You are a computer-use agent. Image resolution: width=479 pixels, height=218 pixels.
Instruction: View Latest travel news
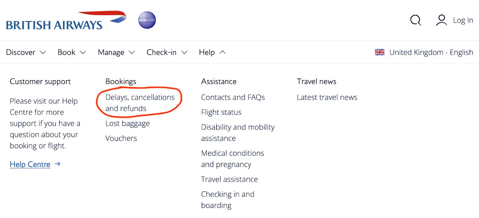[327, 97]
